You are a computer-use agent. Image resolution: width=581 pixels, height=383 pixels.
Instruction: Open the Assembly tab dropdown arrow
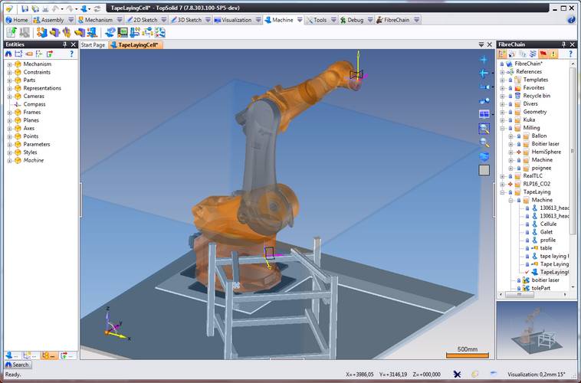pos(71,20)
